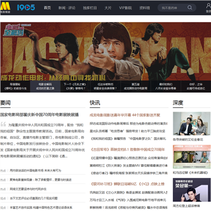Open the 首页 navigation item
Image resolution: width=211 pixels, height=211 pixels.
point(47,8)
